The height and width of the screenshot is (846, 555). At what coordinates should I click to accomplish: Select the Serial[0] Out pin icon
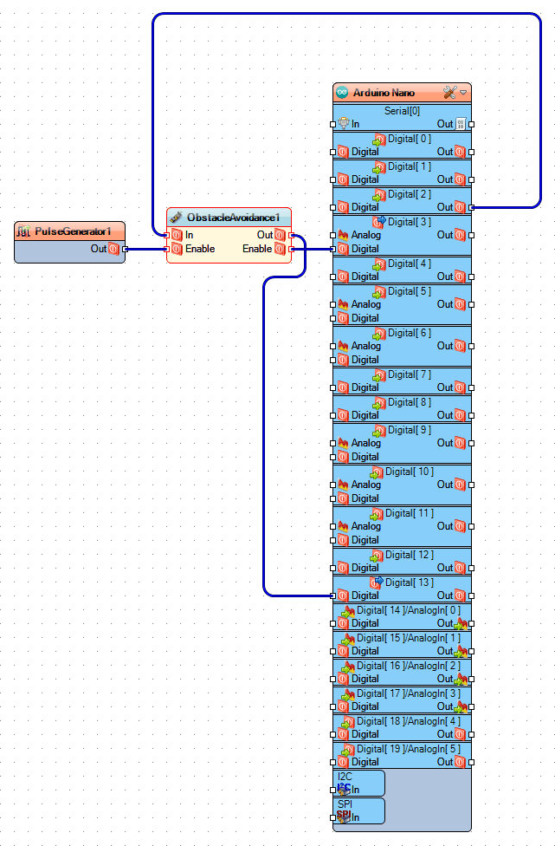(460, 124)
